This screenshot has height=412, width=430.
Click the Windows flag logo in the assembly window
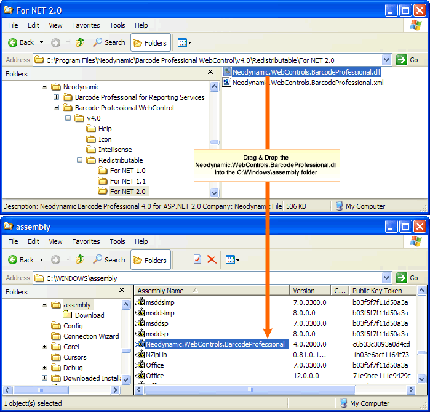pyautogui.click(x=416, y=241)
